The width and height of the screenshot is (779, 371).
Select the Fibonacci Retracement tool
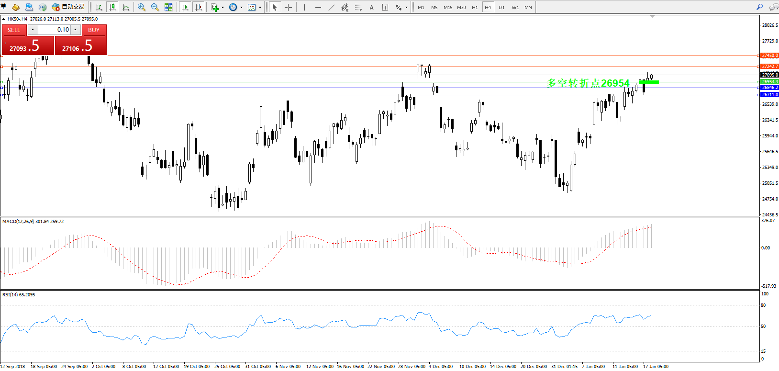(358, 7)
